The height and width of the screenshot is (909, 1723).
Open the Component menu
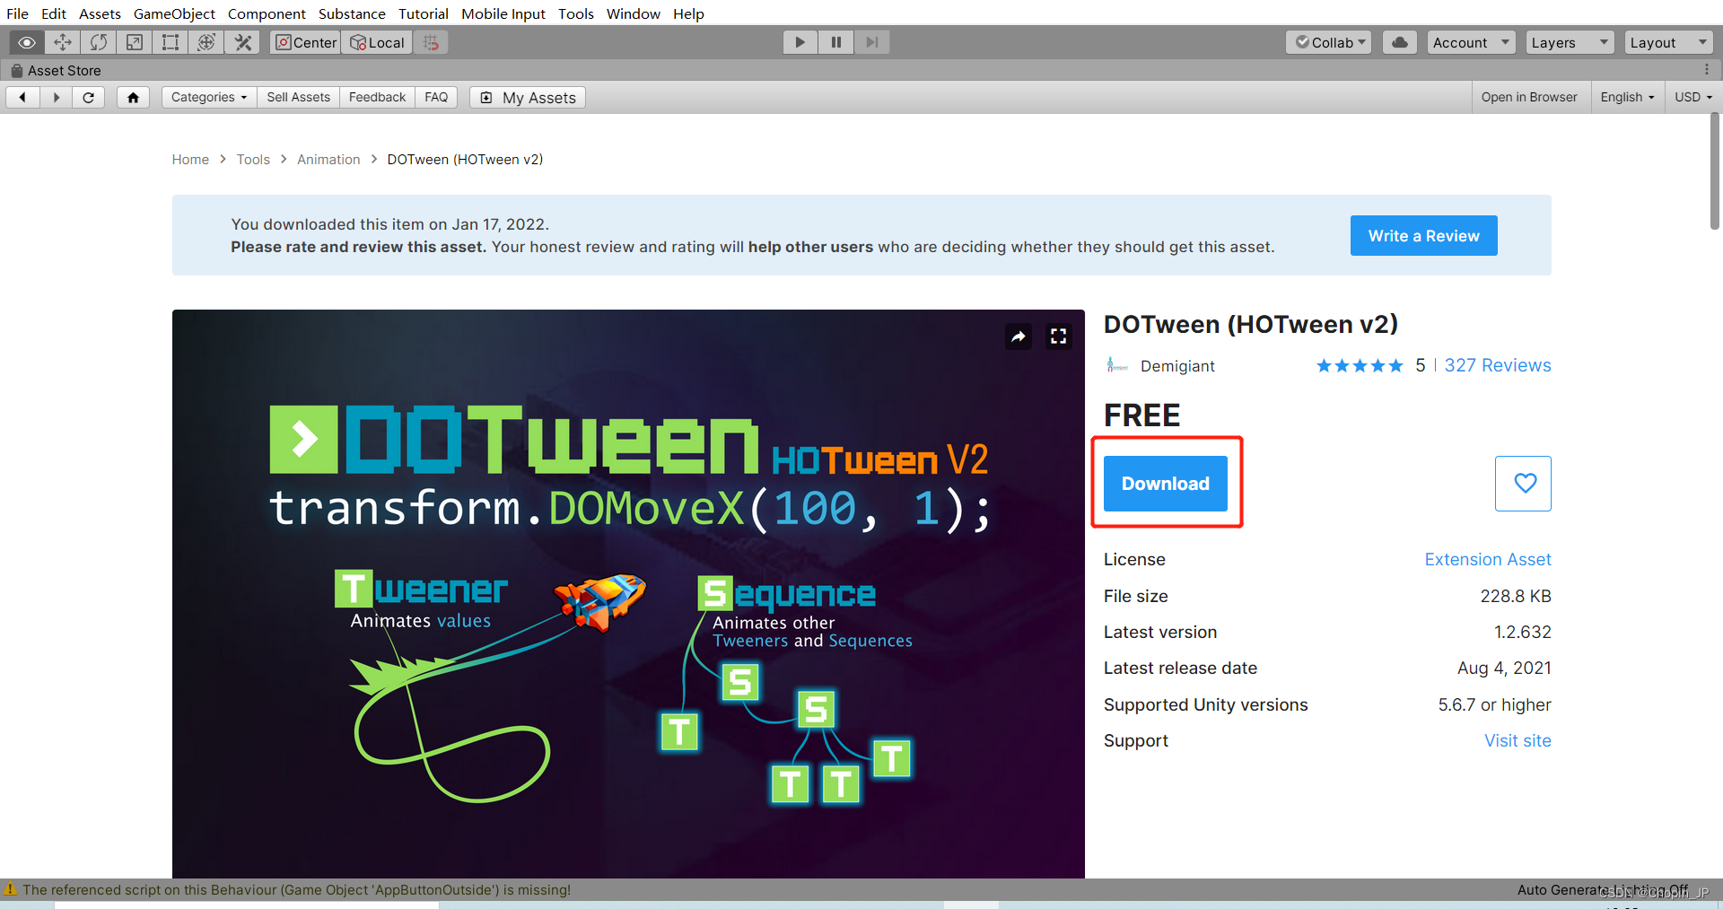point(267,13)
